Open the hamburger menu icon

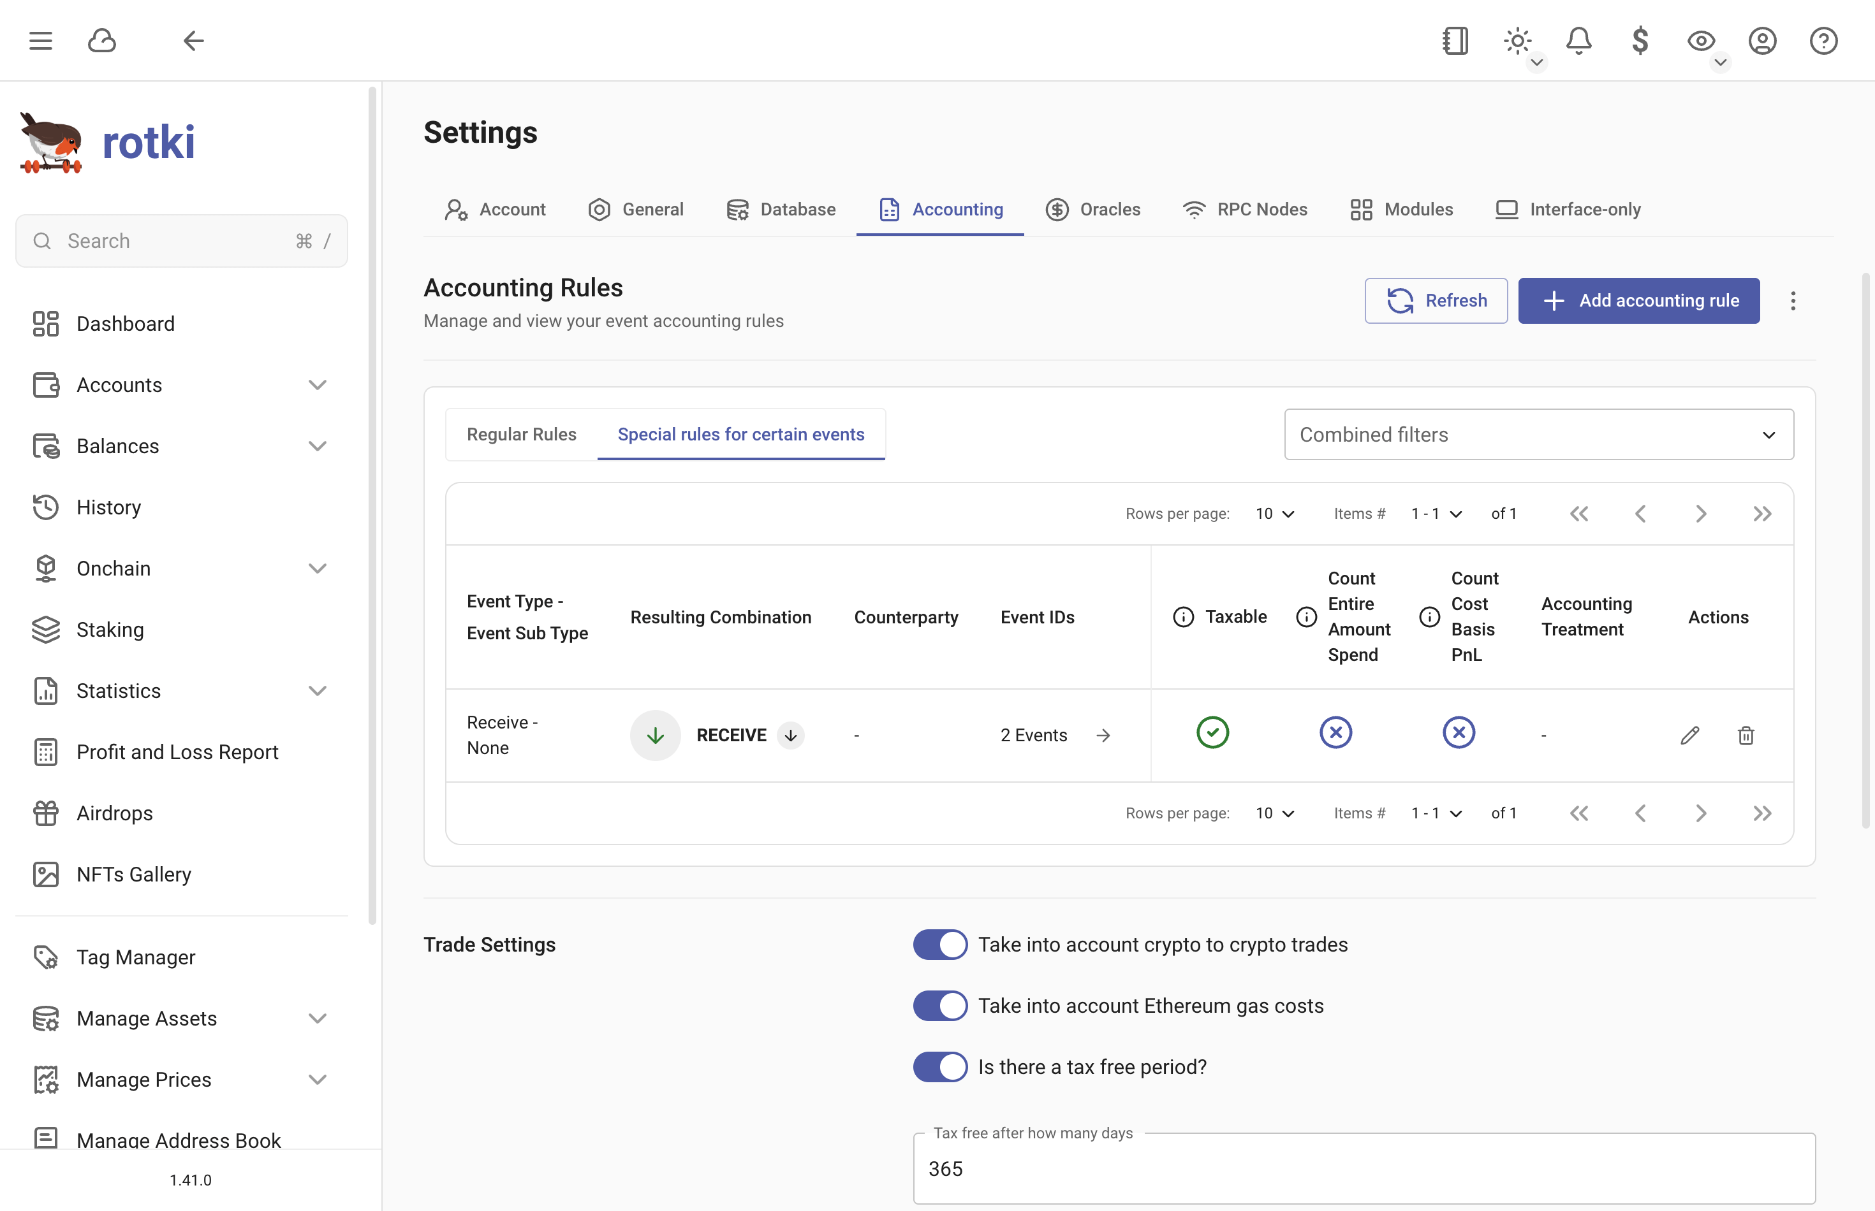(x=41, y=41)
